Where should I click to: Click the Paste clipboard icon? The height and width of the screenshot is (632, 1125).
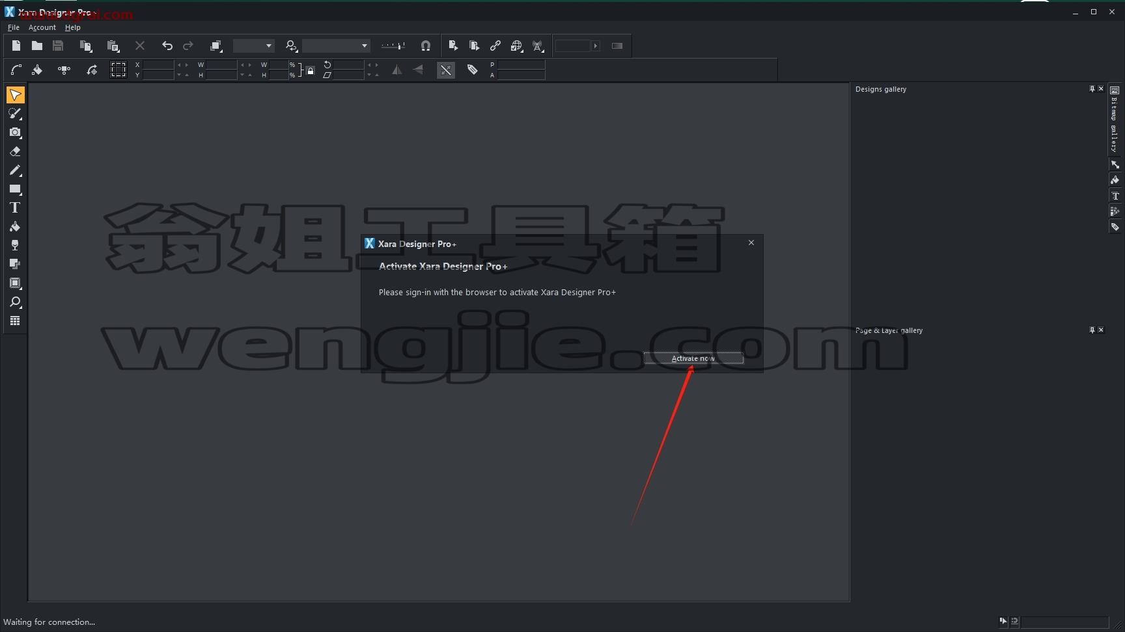click(113, 46)
